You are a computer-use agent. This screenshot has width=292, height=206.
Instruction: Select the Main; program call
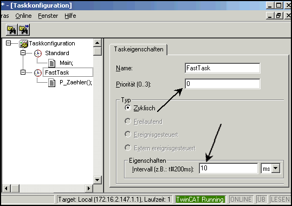click(66, 63)
